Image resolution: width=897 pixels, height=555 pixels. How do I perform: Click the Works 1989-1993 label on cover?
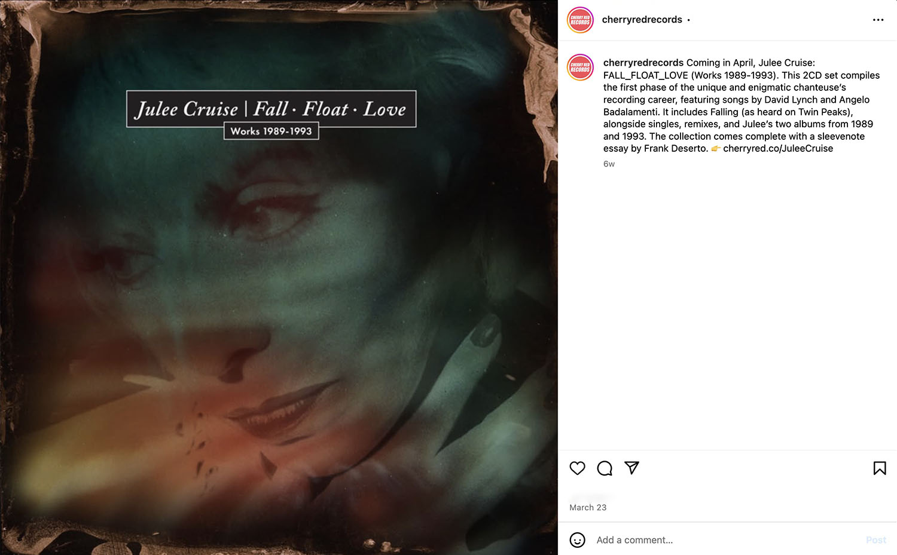(271, 131)
